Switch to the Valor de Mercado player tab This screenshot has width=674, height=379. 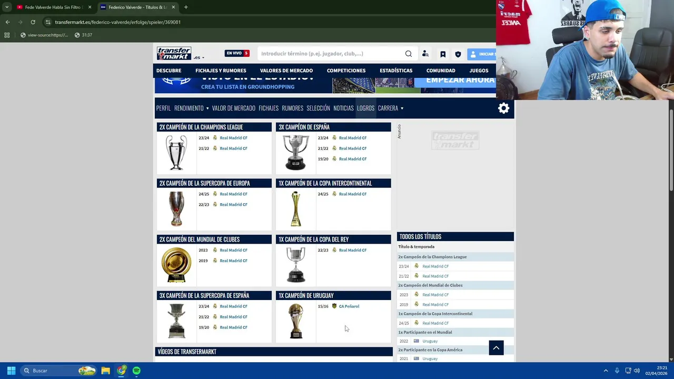233,108
